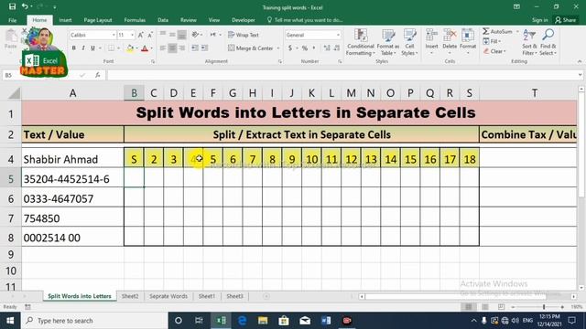586x329 pixels.
Task: Click the Insert Function fx icon
Action: coord(98,75)
